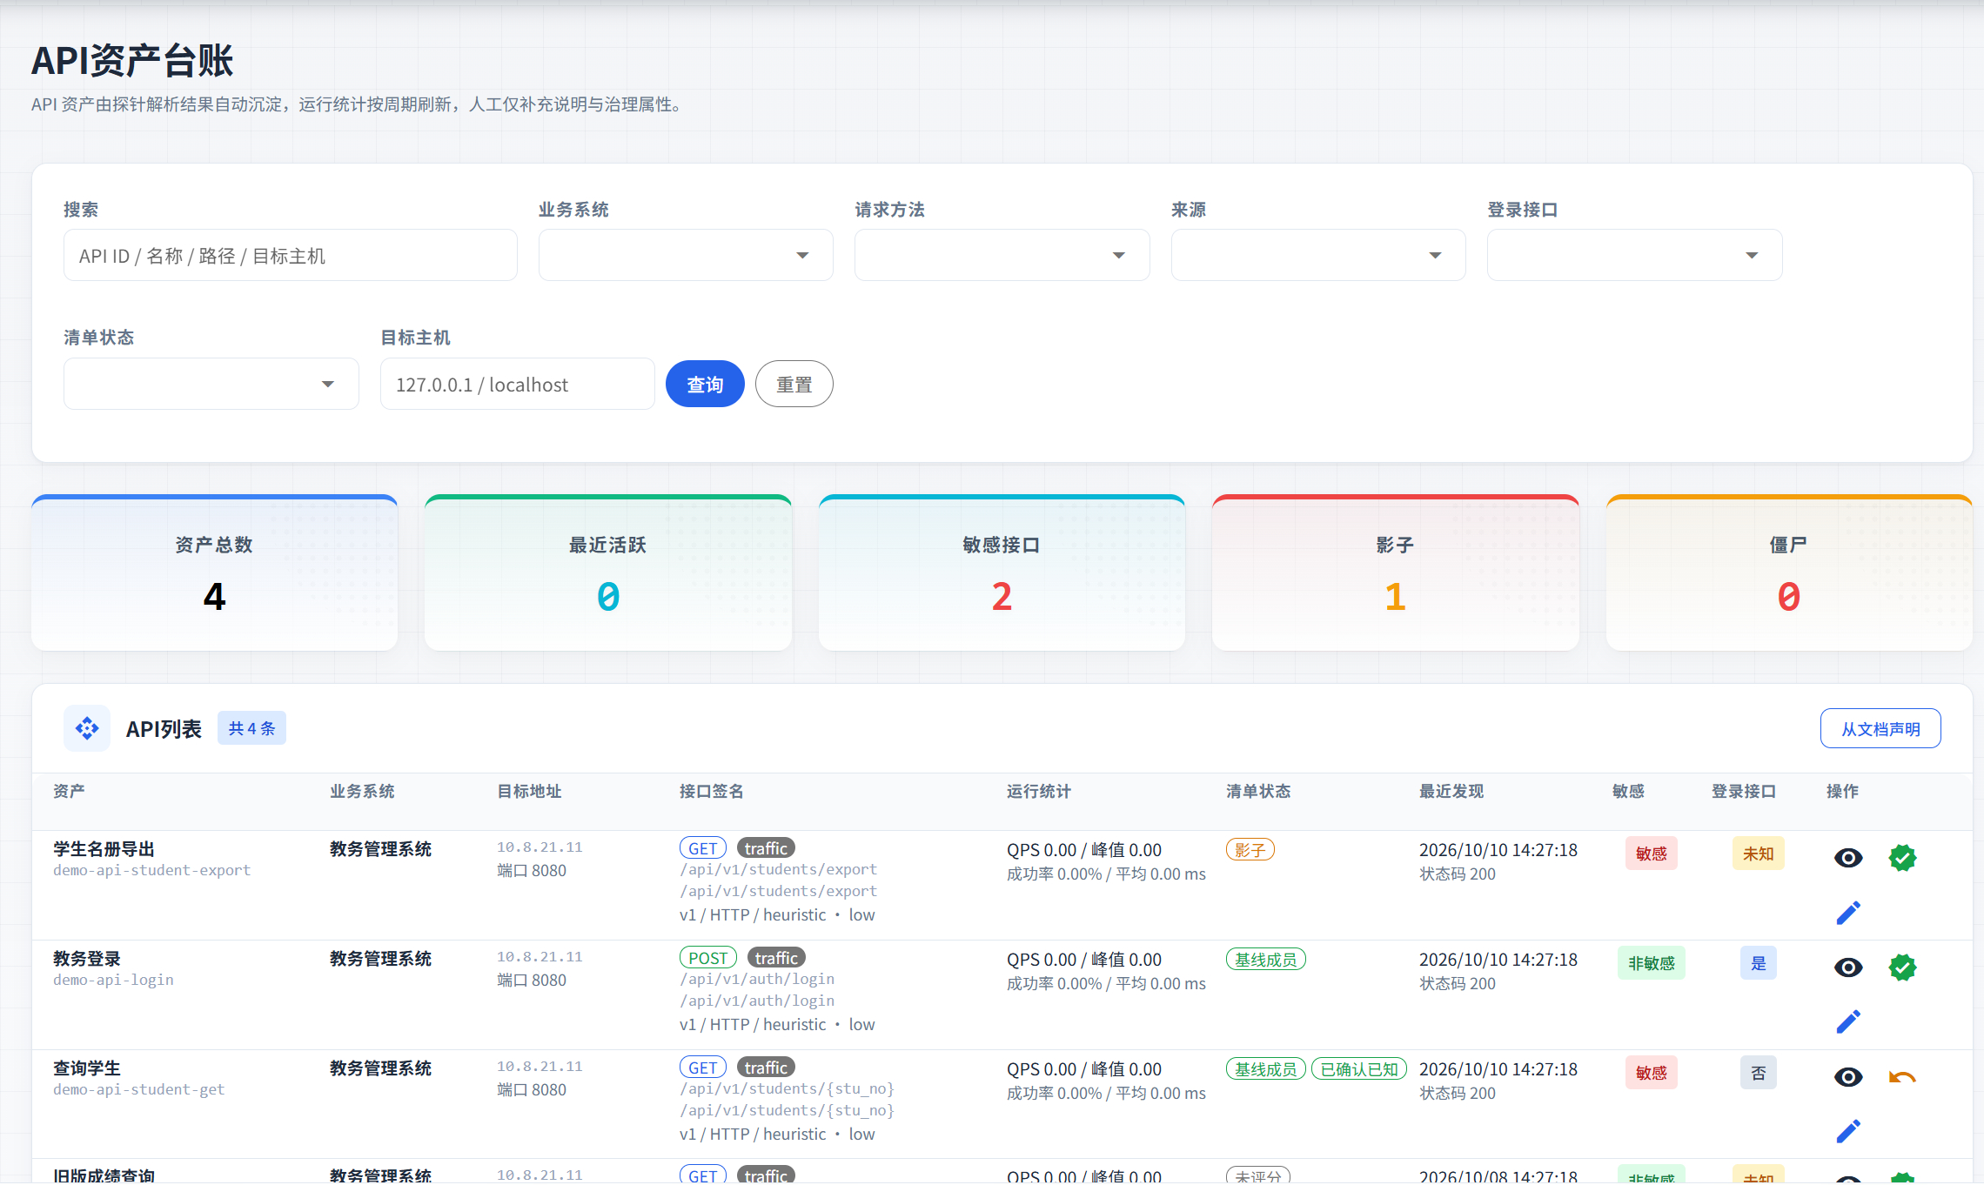Click the 影子 status tag for 学生名册导出
1984x1185 pixels.
1250,850
